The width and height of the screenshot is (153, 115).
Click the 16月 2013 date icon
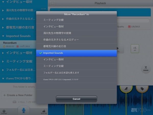(17, 47)
